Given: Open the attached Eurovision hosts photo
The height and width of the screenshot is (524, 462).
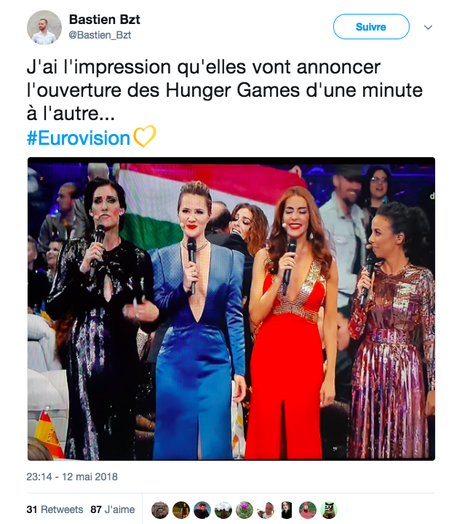Looking at the screenshot, I should [231, 309].
